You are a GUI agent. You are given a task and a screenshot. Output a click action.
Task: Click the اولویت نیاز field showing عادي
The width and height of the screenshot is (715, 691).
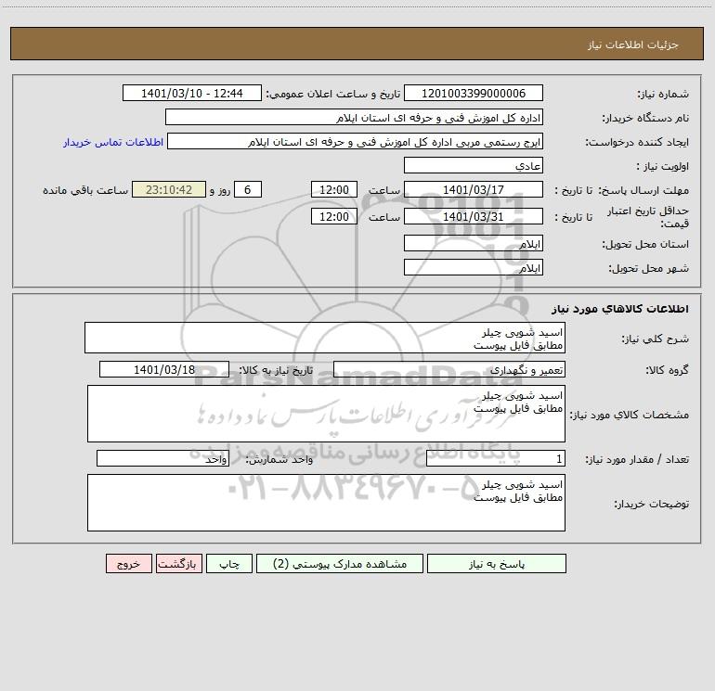(474, 165)
